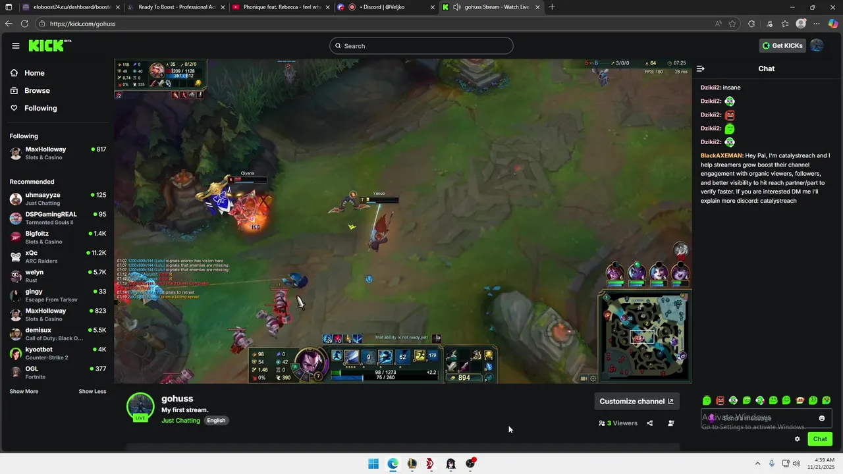Screen dimensions: 843x474
Task: Open OGL Fortnite channel
Action: 58,373
